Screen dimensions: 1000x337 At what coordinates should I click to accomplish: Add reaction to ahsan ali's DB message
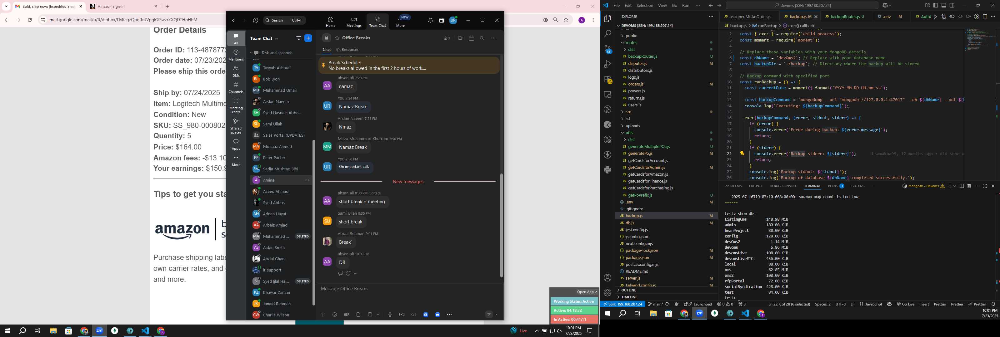click(348, 273)
